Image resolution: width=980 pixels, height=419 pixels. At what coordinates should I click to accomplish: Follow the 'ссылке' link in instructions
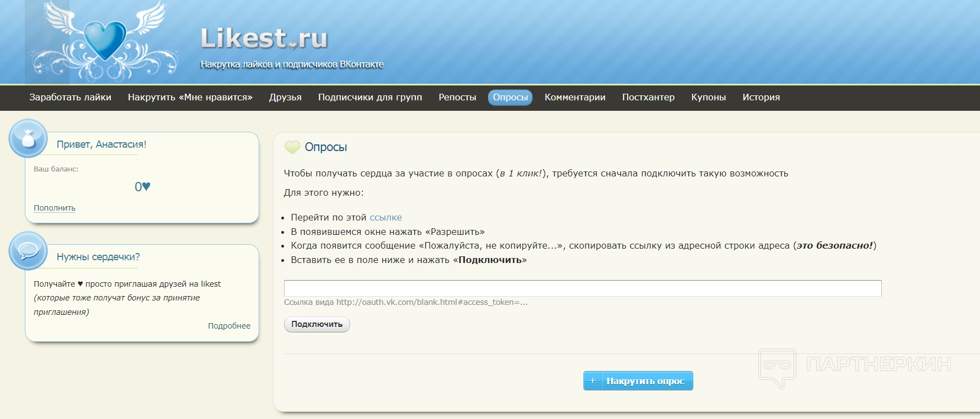coord(386,218)
